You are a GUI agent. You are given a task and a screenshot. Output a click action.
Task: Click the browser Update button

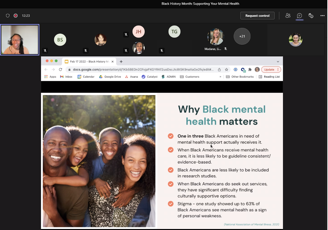coord(271,70)
